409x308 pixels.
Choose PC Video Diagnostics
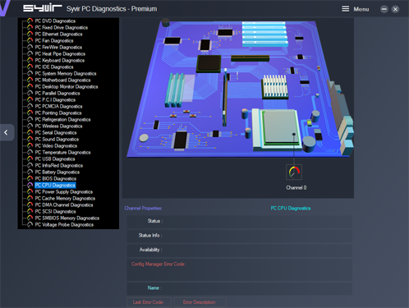[x=56, y=145]
